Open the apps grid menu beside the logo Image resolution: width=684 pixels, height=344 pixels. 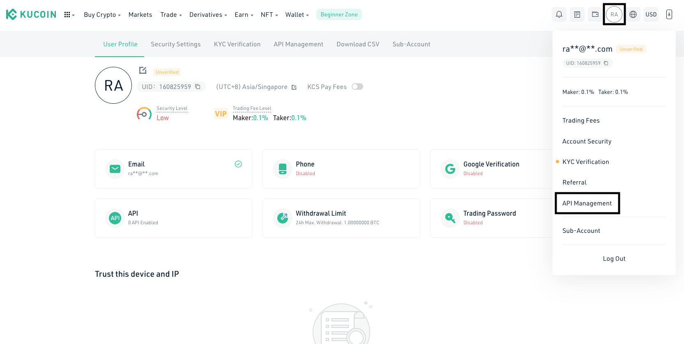click(68, 15)
